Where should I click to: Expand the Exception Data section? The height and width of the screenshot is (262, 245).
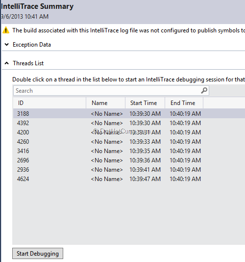click(x=7, y=45)
